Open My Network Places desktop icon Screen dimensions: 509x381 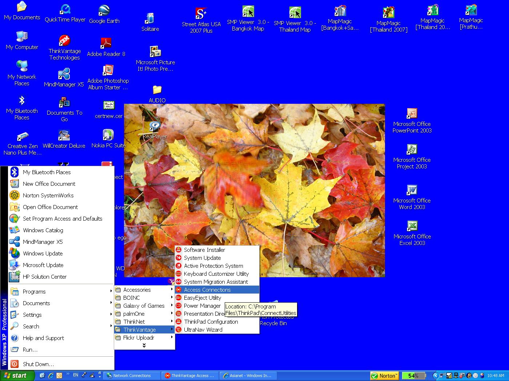(x=22, y=74)
